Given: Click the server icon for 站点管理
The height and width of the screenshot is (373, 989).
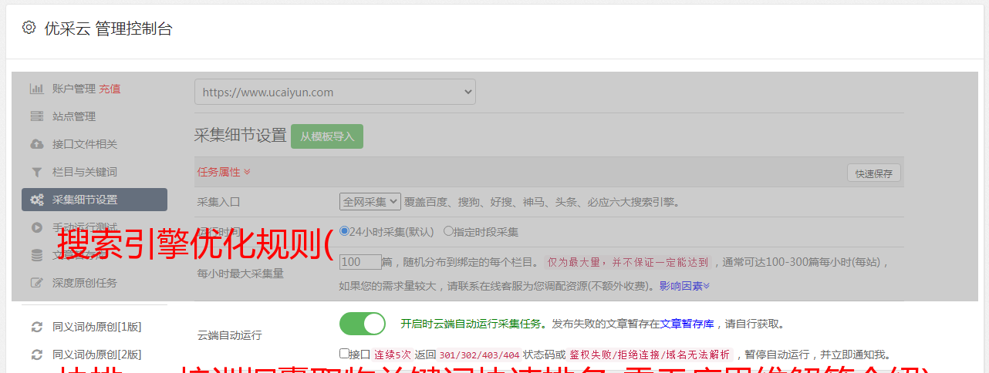Looking at the screenshot, I should [36, 116].
